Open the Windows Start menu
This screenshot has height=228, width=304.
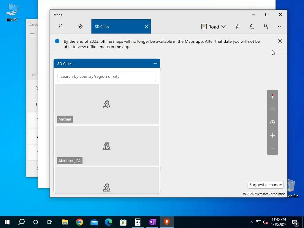click(7, 222)
